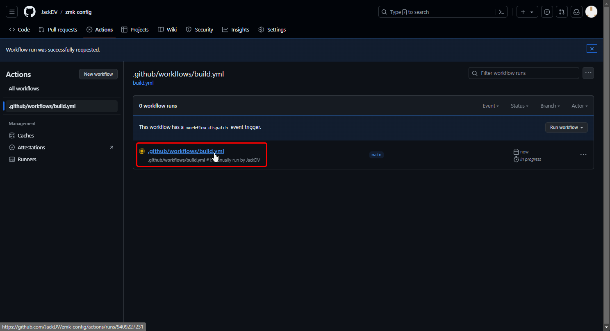Click the GitHub logo icon
The width and height of the screenshot is (610, 331).
[30, 12]
